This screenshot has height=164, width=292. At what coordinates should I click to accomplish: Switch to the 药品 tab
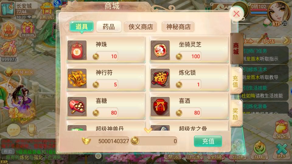tap(109, 27)
